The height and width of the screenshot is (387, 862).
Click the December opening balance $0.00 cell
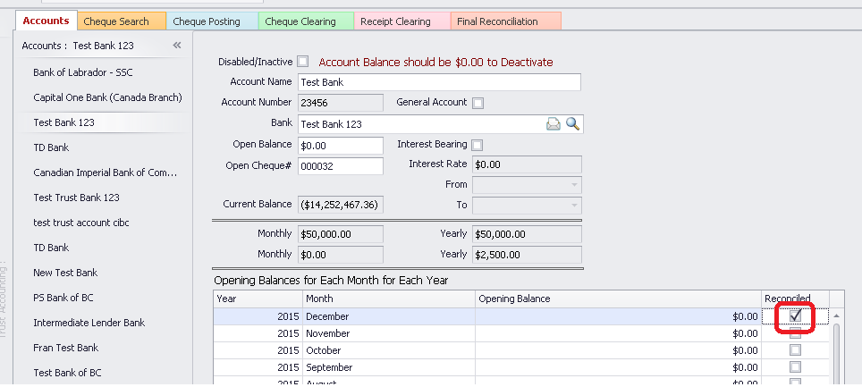click(619, 316)
